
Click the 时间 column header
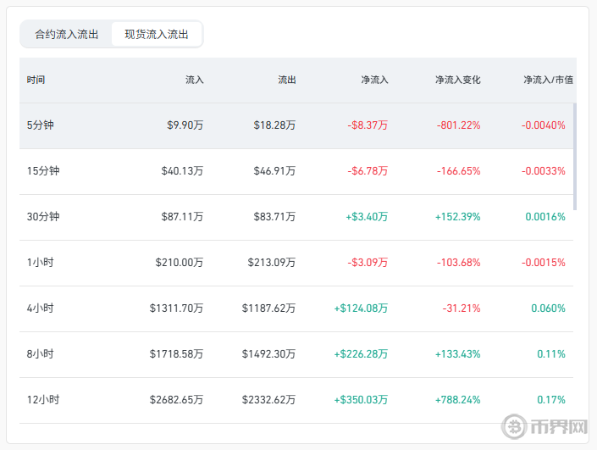(x=36, y=80)
